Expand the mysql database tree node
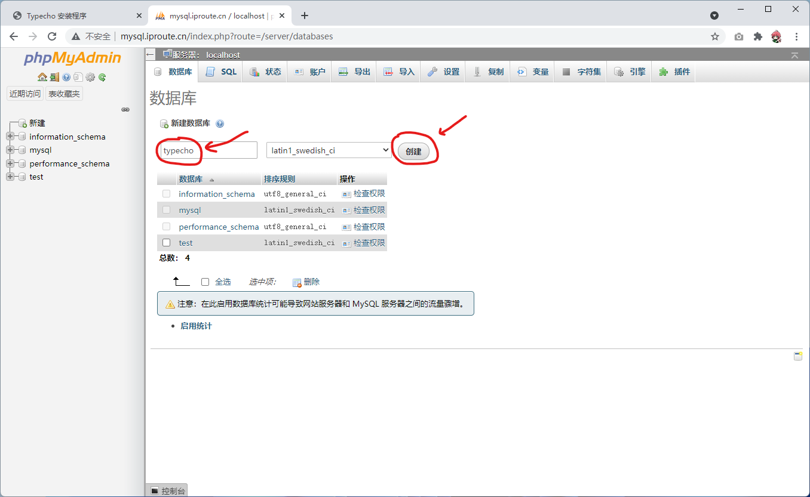 [10, 150]
